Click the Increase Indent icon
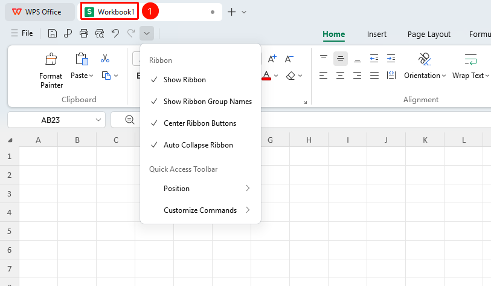 391,59
